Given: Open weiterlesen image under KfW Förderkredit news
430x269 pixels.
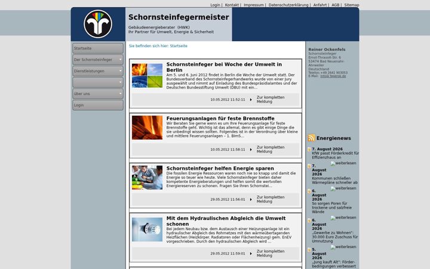Looking at the screenshot, I should coord(343,163).
